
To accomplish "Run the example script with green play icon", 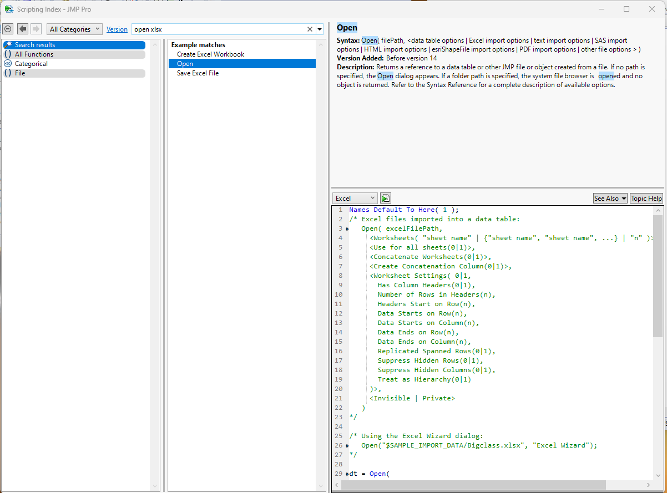I will point(385,198).
